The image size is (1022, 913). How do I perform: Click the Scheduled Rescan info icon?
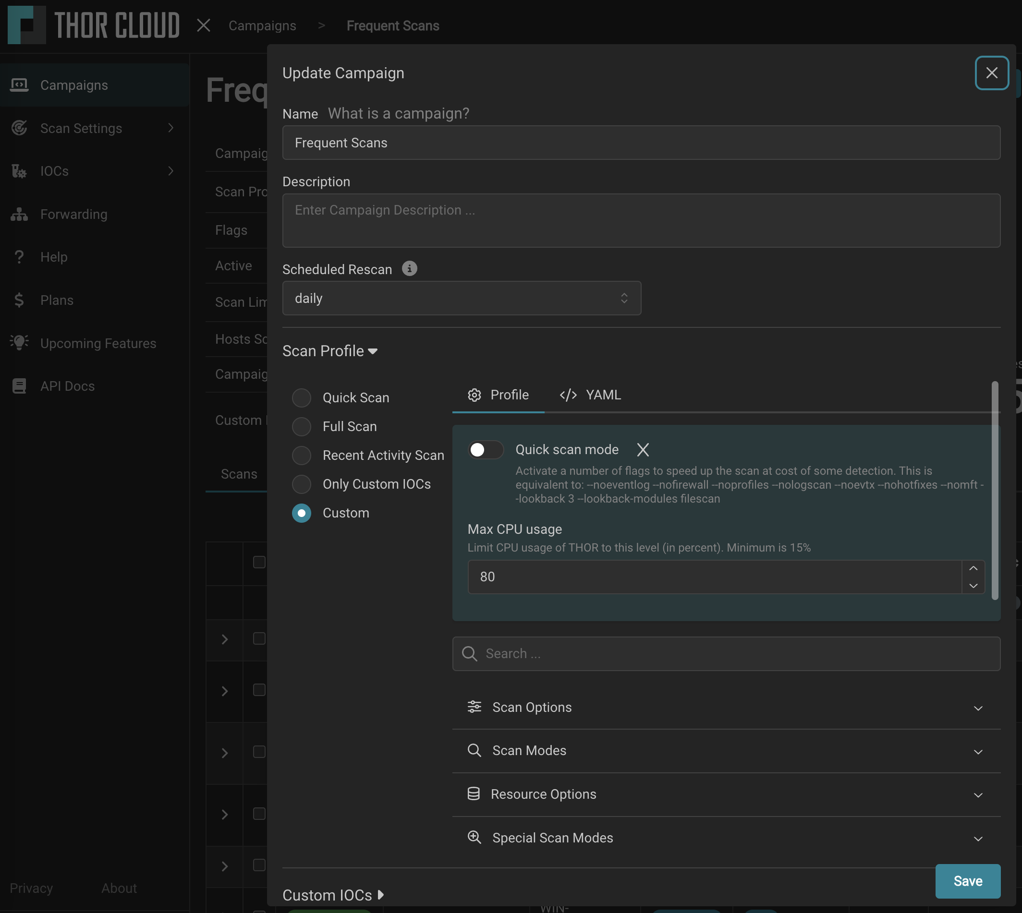(409, 269)
